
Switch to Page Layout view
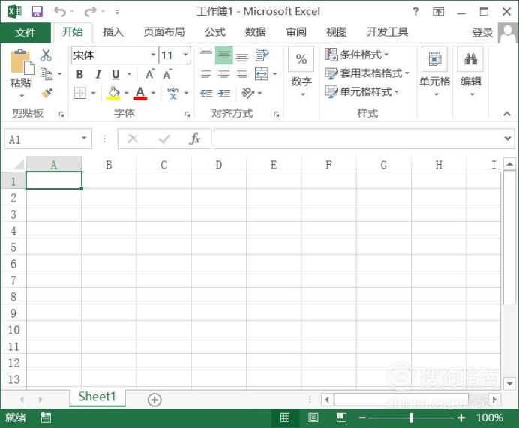pos(313,418)
